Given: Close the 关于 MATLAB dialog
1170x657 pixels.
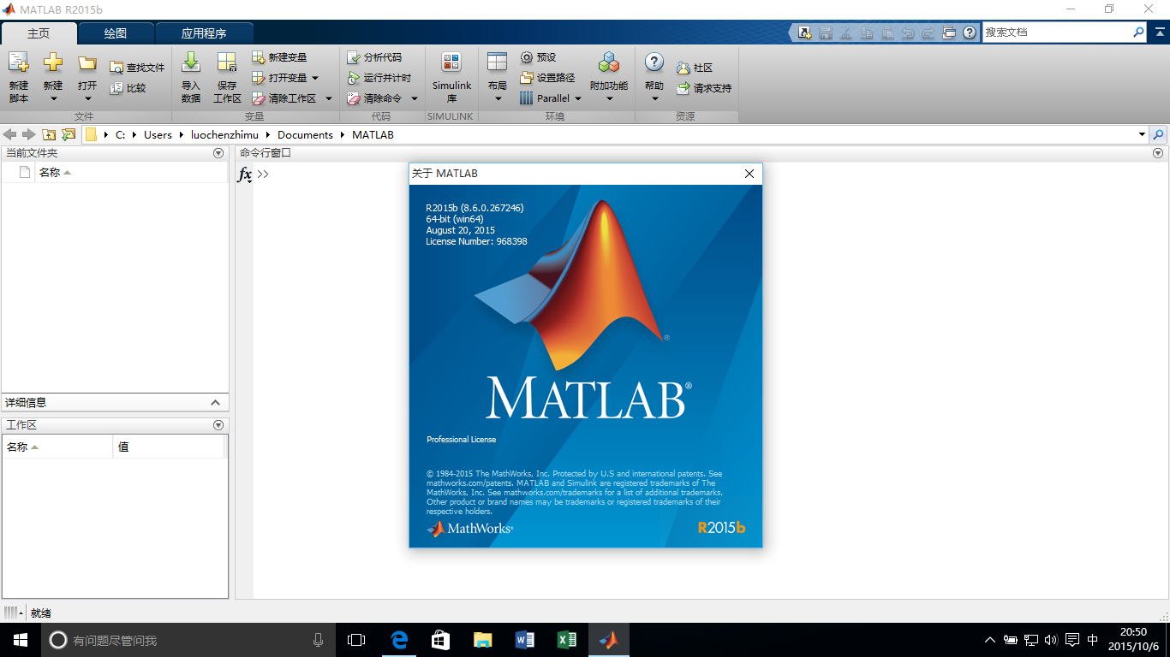Looking at the screenshot, I should point(749,174).
